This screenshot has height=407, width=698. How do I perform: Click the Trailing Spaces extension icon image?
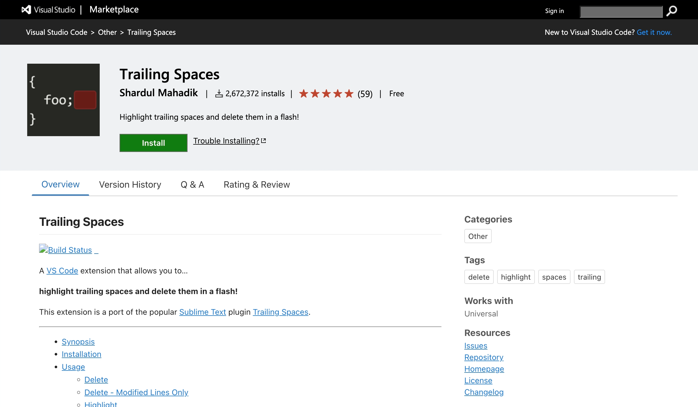(x=63, y=100)
